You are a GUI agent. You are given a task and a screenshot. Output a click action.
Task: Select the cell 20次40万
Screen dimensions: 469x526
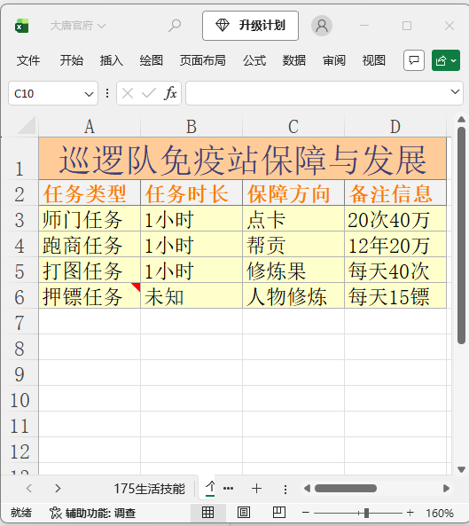(x=395, y=219)
